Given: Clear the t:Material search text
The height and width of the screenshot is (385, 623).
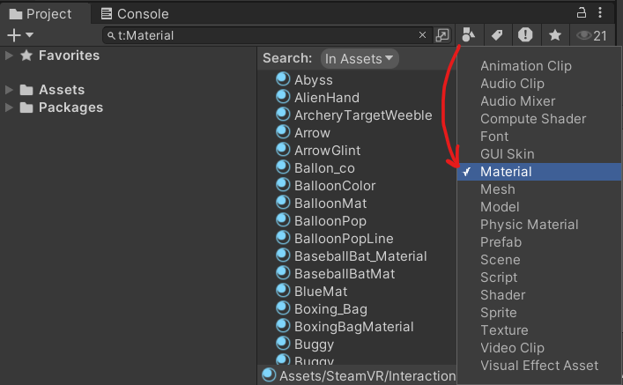Looking at the screenshot, I should (x=423, y=35).
